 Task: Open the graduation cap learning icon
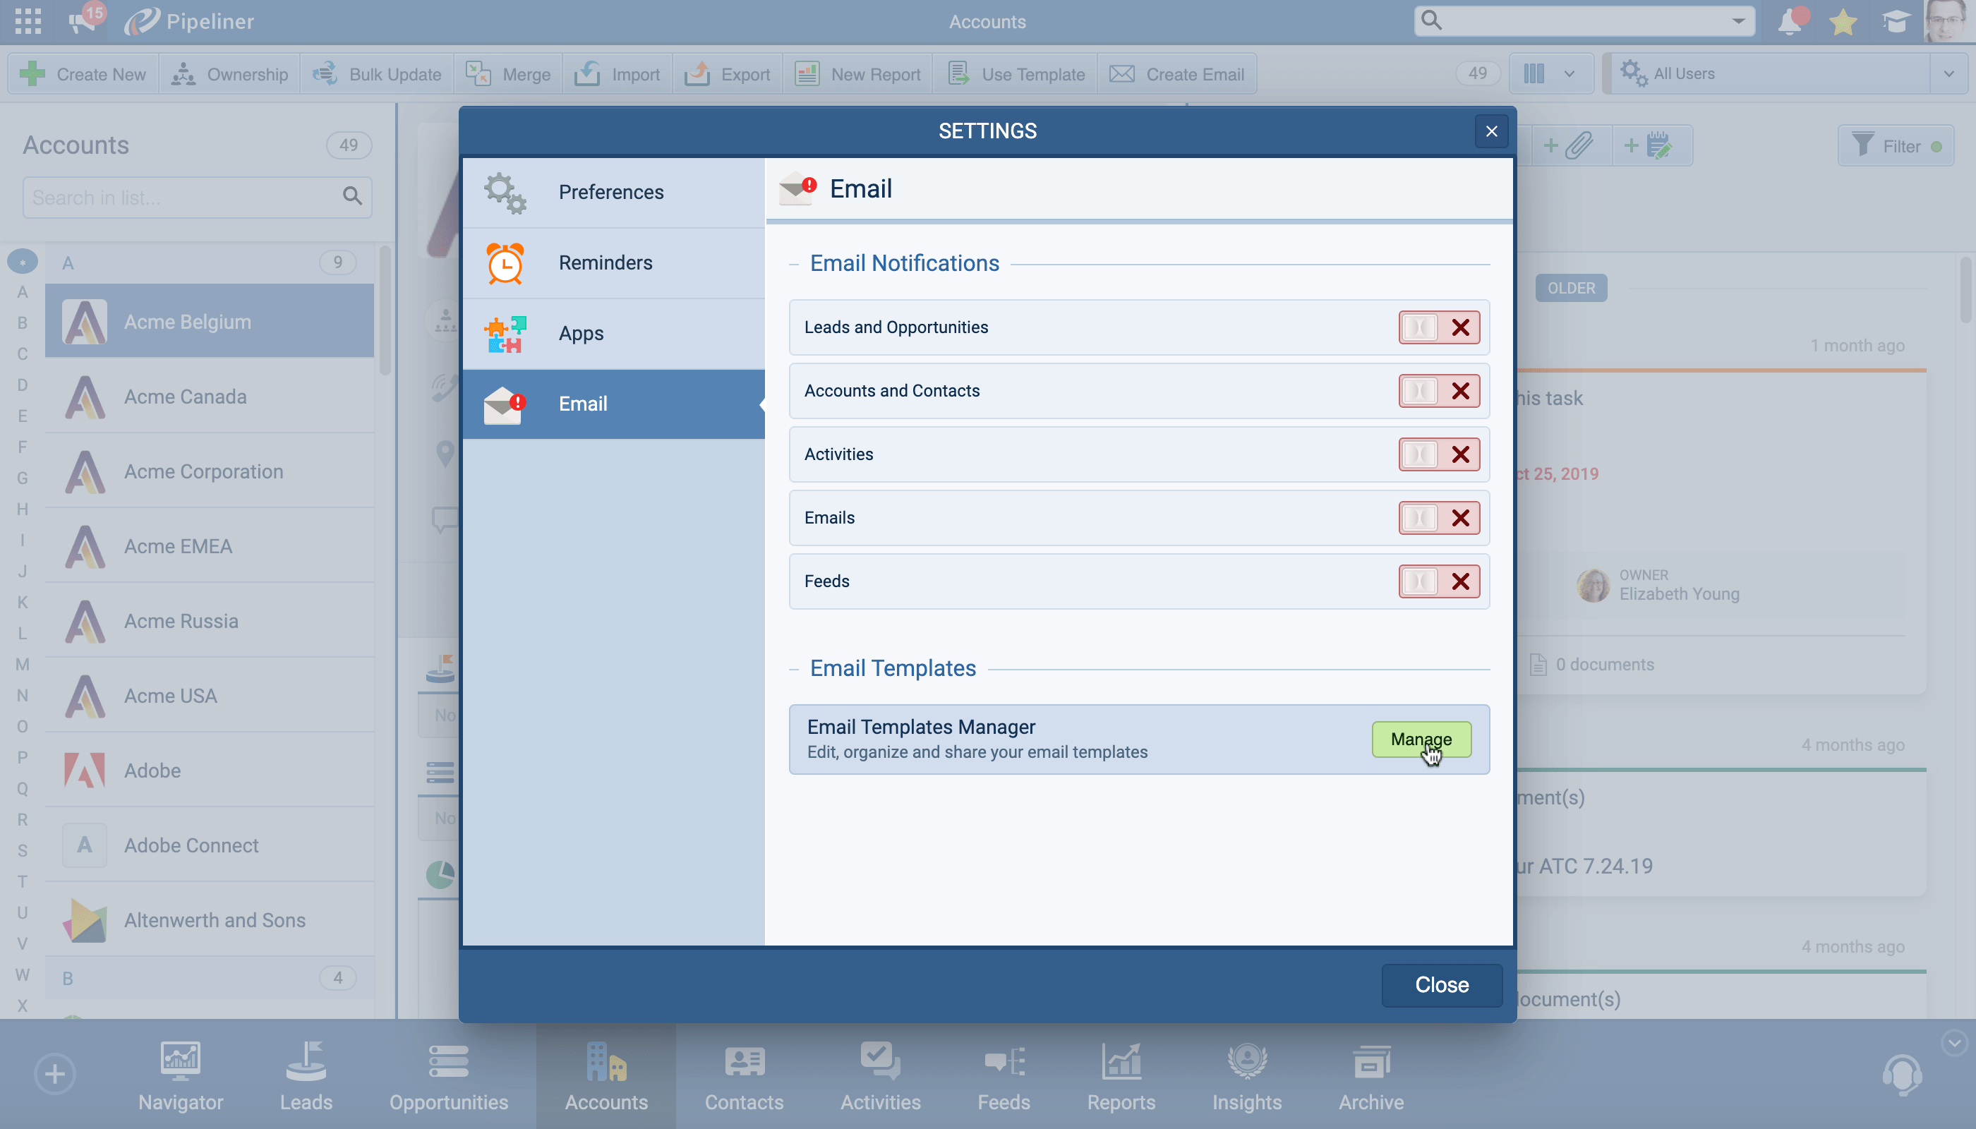1895,22
